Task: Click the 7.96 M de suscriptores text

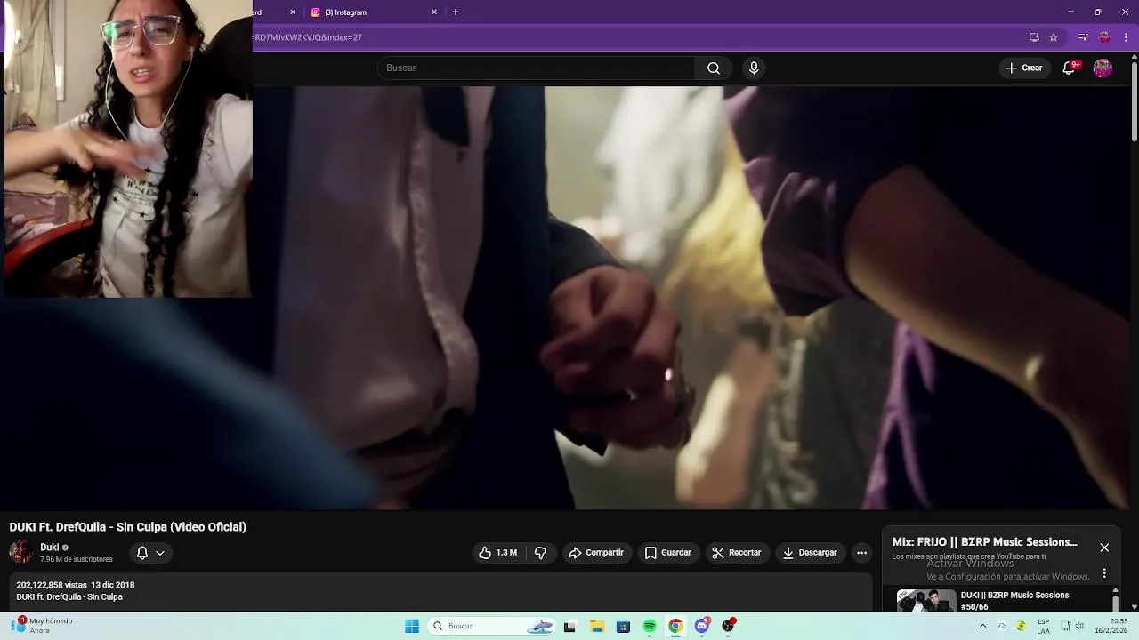Action: point(77,559)
